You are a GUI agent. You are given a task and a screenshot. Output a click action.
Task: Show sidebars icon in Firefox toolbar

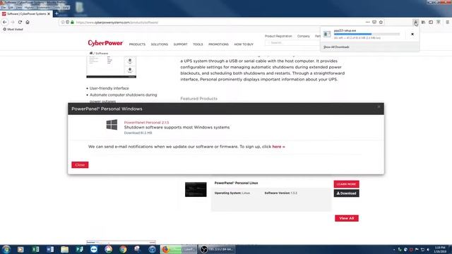431,22
